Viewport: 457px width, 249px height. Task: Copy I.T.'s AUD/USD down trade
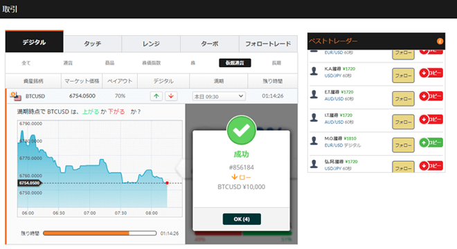(431, 120)
